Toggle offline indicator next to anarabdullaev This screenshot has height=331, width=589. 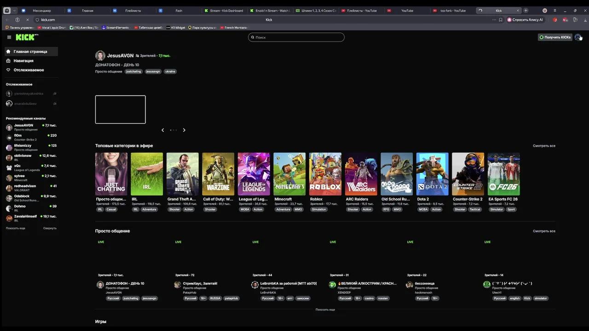54,103
